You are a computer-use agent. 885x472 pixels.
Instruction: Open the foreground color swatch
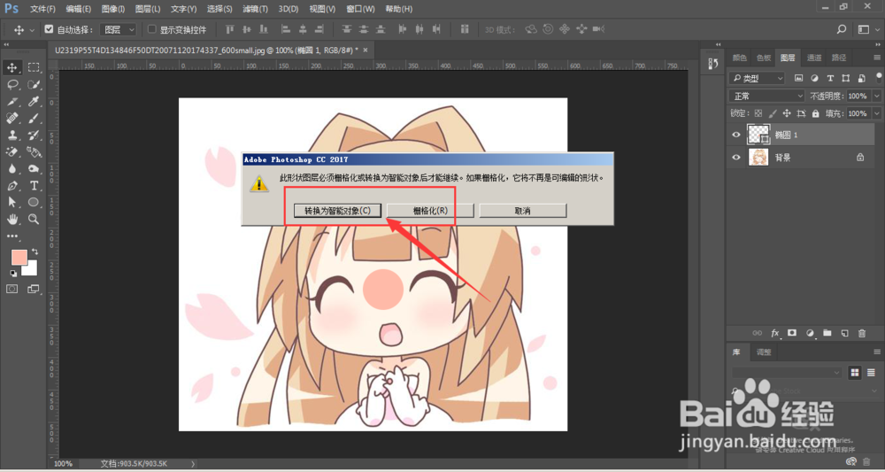pos(19,258)
